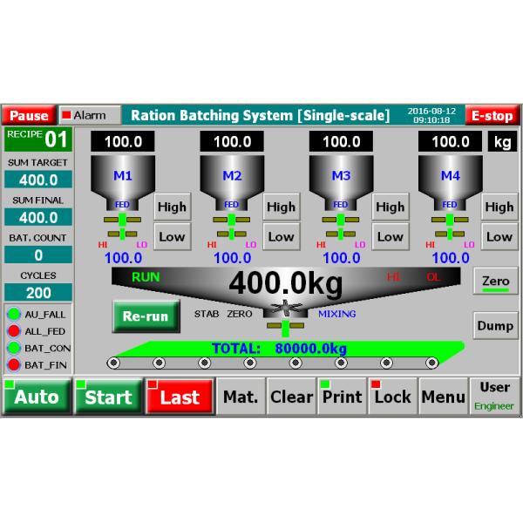Click the CYCLES 200 field
523x523 pixels.
coord(38,293)
